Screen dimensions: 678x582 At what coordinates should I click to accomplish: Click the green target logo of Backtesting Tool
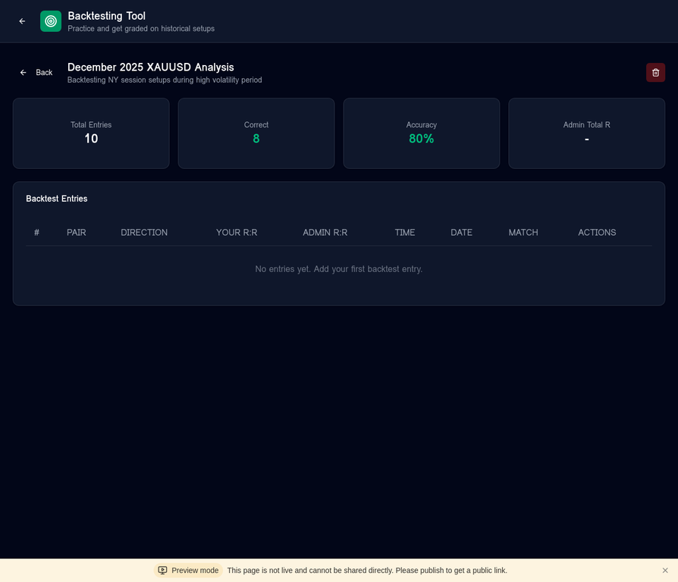(51, 20)
